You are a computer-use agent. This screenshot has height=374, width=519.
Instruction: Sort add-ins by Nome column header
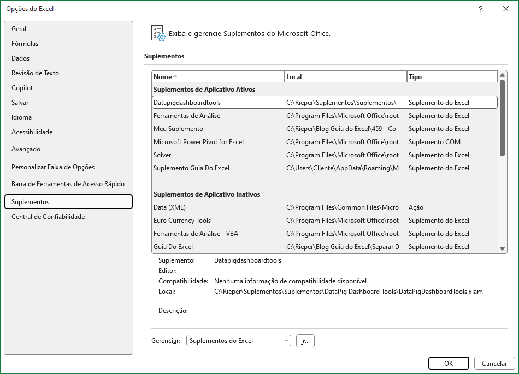[218, 77]
